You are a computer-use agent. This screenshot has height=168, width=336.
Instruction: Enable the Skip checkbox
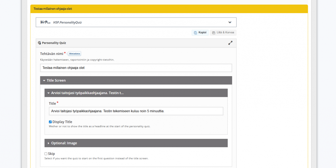[x=46, y=154]
